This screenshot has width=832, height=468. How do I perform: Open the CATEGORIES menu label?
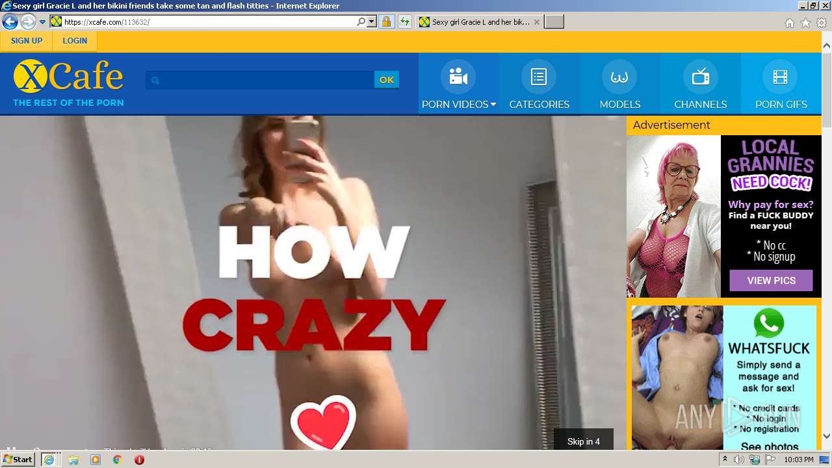(539, 104)
